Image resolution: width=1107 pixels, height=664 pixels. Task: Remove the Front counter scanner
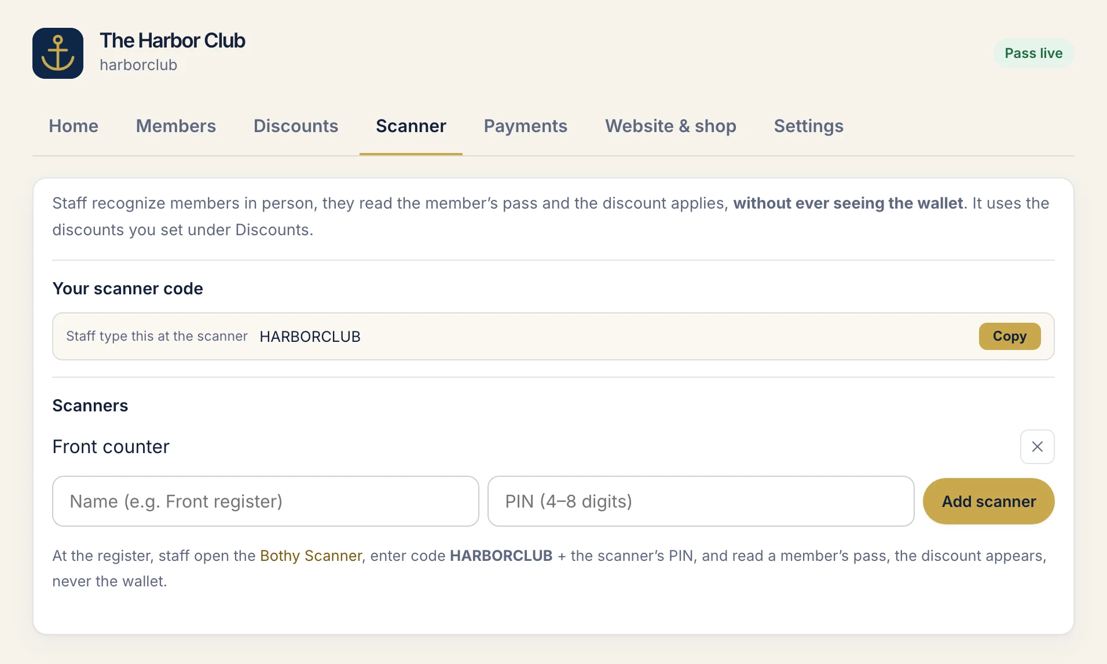click(1037, 447)
